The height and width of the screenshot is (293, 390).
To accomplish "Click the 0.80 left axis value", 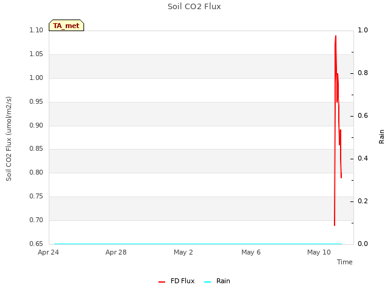I will [37, 172].
